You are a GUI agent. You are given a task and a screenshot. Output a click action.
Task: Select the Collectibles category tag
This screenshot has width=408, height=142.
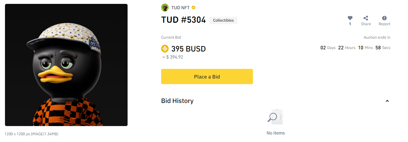click(223, 21)
